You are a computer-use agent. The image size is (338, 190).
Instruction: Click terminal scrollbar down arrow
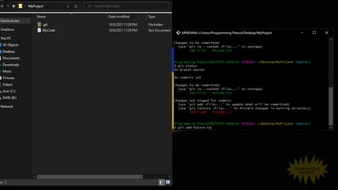pyautogui.click(x=331, y=128)
